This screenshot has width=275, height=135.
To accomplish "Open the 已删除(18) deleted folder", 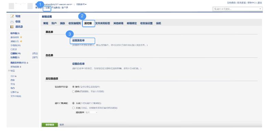I will [15, 53].
